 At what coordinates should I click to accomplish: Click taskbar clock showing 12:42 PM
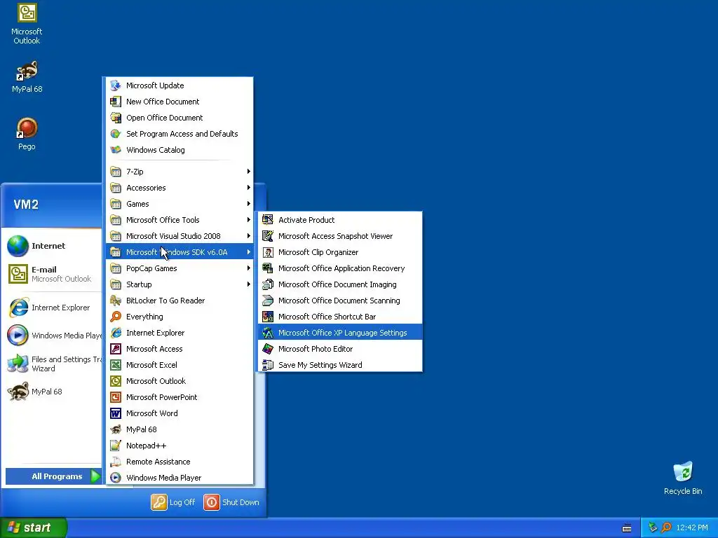[692, 528]
